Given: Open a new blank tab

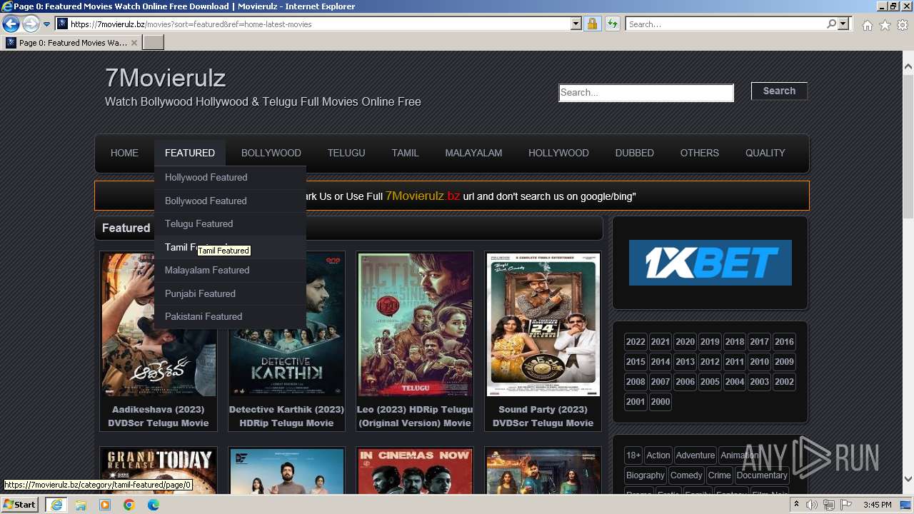Looking at the screenshot, I should (x=154, y=43).
